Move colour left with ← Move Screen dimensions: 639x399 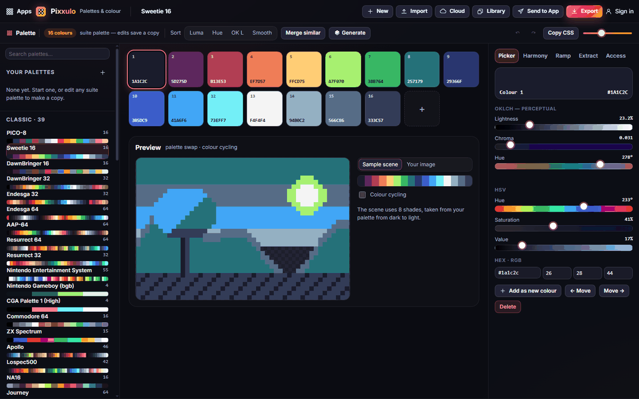click(580, 290)
